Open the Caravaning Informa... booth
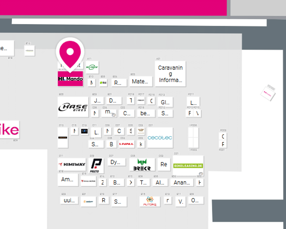 [x=170, y=74]
